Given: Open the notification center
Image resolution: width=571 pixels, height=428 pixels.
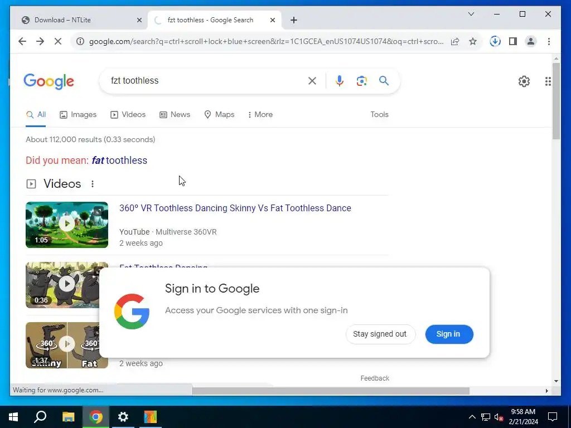Looking at the screenshot, I should pyautogui.click(x=553, y=417).
